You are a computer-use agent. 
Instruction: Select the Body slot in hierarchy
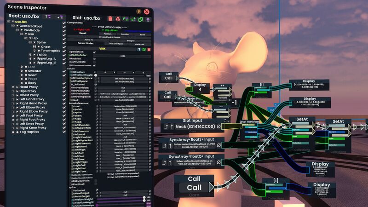(32, 83)
